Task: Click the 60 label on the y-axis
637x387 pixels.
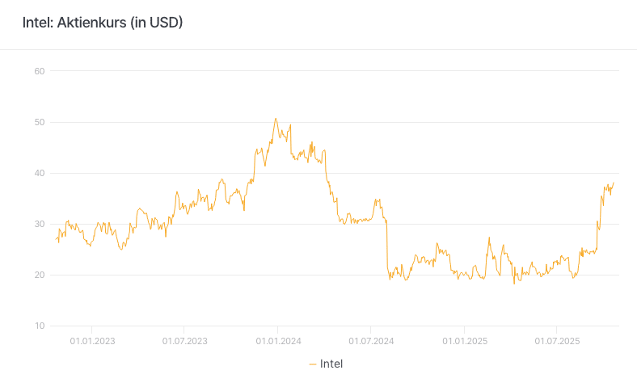Action: pyautogui.click(x=38, y=71)
